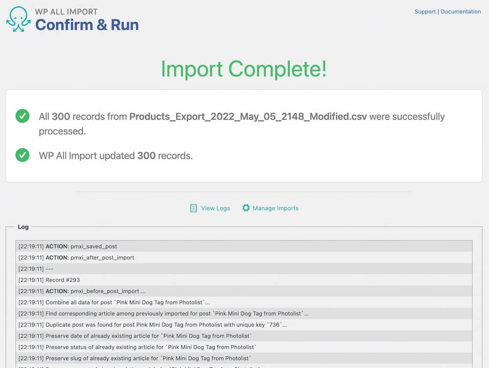Select the 'Preserve status of already existing article' line
Viewport: 489px width, 368px height.
click(x=244, y=347)
